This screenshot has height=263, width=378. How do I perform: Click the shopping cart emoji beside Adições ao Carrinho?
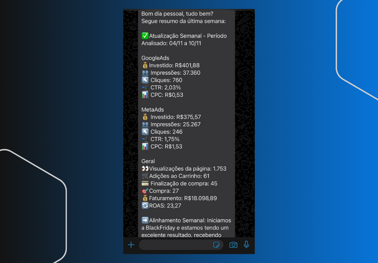145,176
